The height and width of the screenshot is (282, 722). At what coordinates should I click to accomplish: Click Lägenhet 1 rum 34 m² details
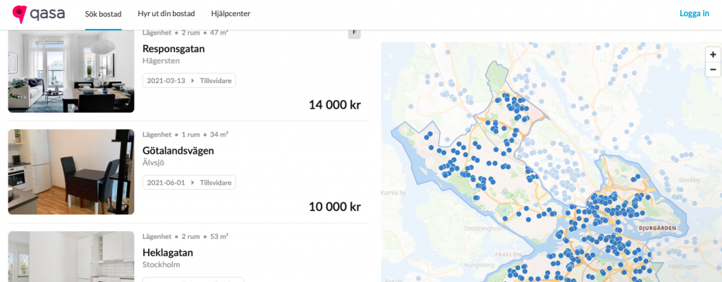[x=185, y=135]
